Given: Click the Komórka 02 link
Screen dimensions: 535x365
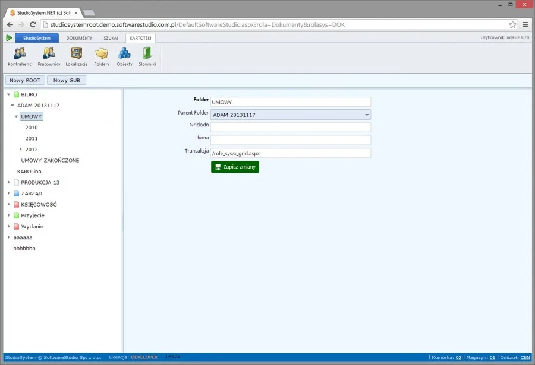Looking at the screenshot, I should [x=458, y=357].
